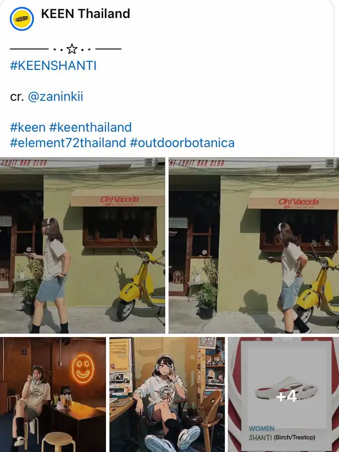Open photo with neon smiley sign
Screen dimensions: 339x452
[x=53, y=395]
